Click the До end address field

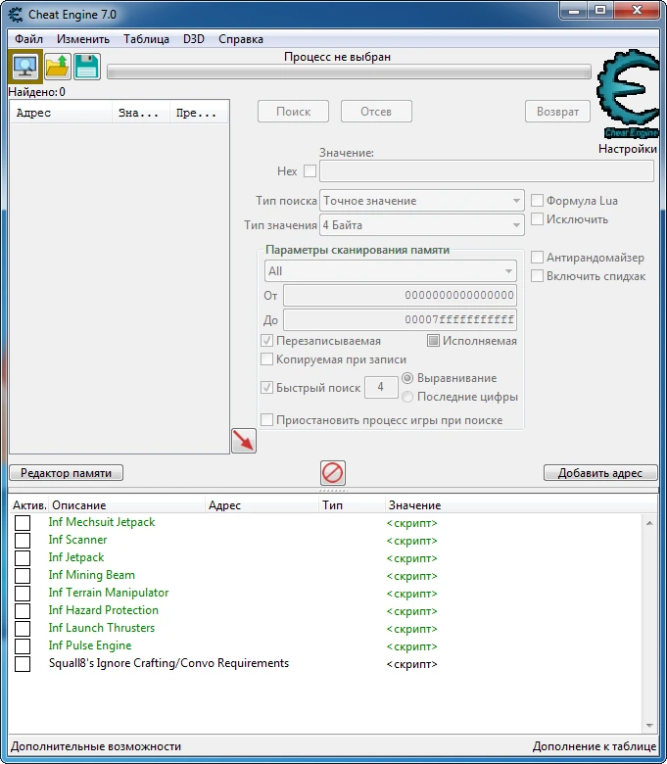point(400,319)
